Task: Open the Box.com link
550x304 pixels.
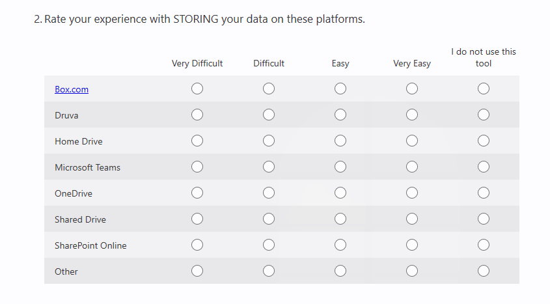Action: coord(72,89)
